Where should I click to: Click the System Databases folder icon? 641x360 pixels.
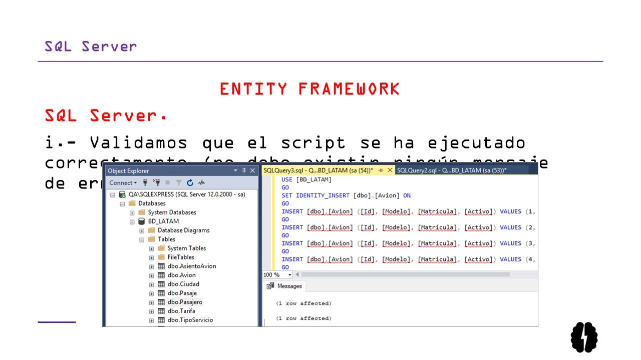click(142, 212)
